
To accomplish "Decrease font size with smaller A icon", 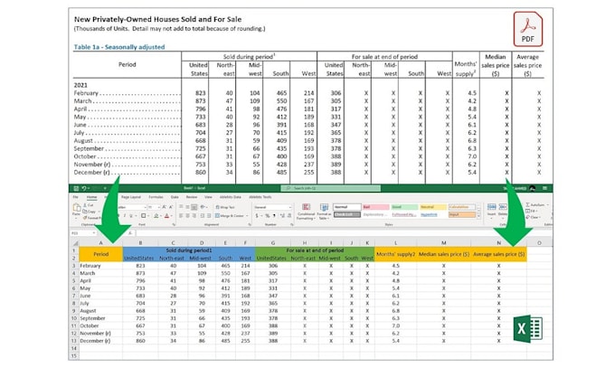I will (x=171, y=207).
